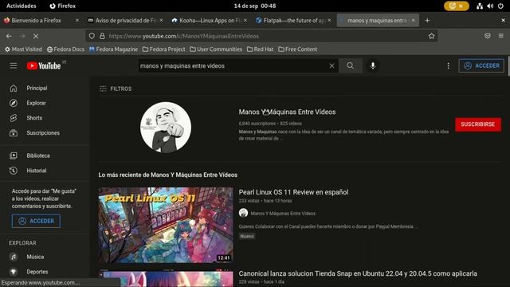Click the SUSCRIBIRSE button
The height and width of the screenshot is (287, 510).
tap(478, 124)
